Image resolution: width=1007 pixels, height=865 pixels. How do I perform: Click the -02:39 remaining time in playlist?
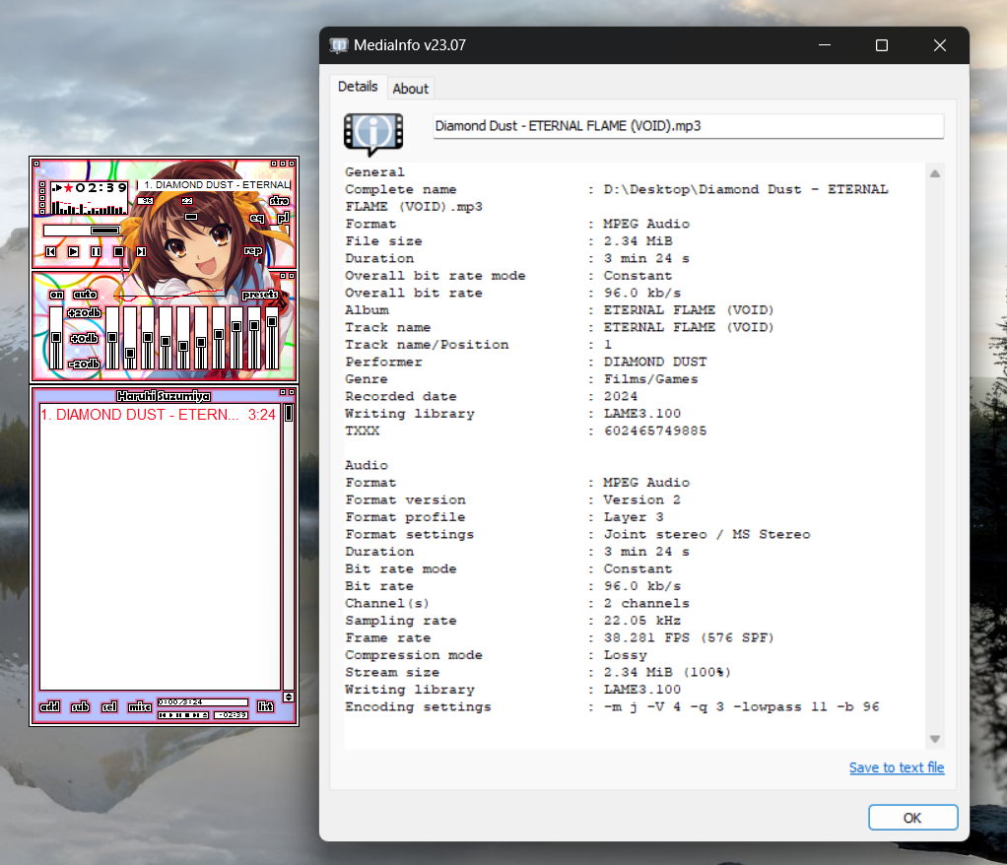tap(232, 714)
